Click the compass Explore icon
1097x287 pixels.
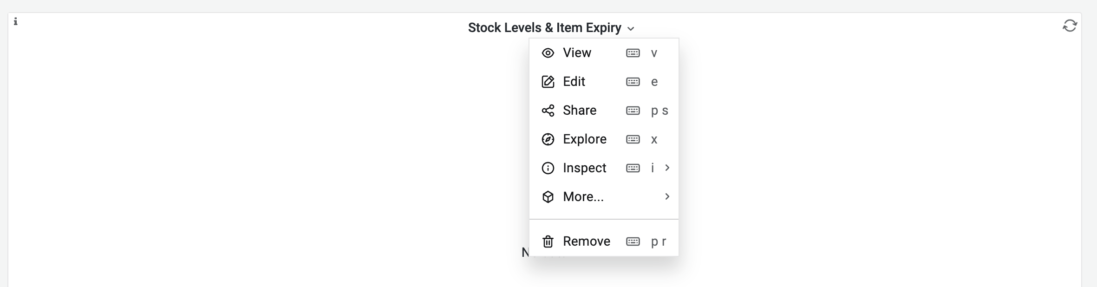point(548,139)
